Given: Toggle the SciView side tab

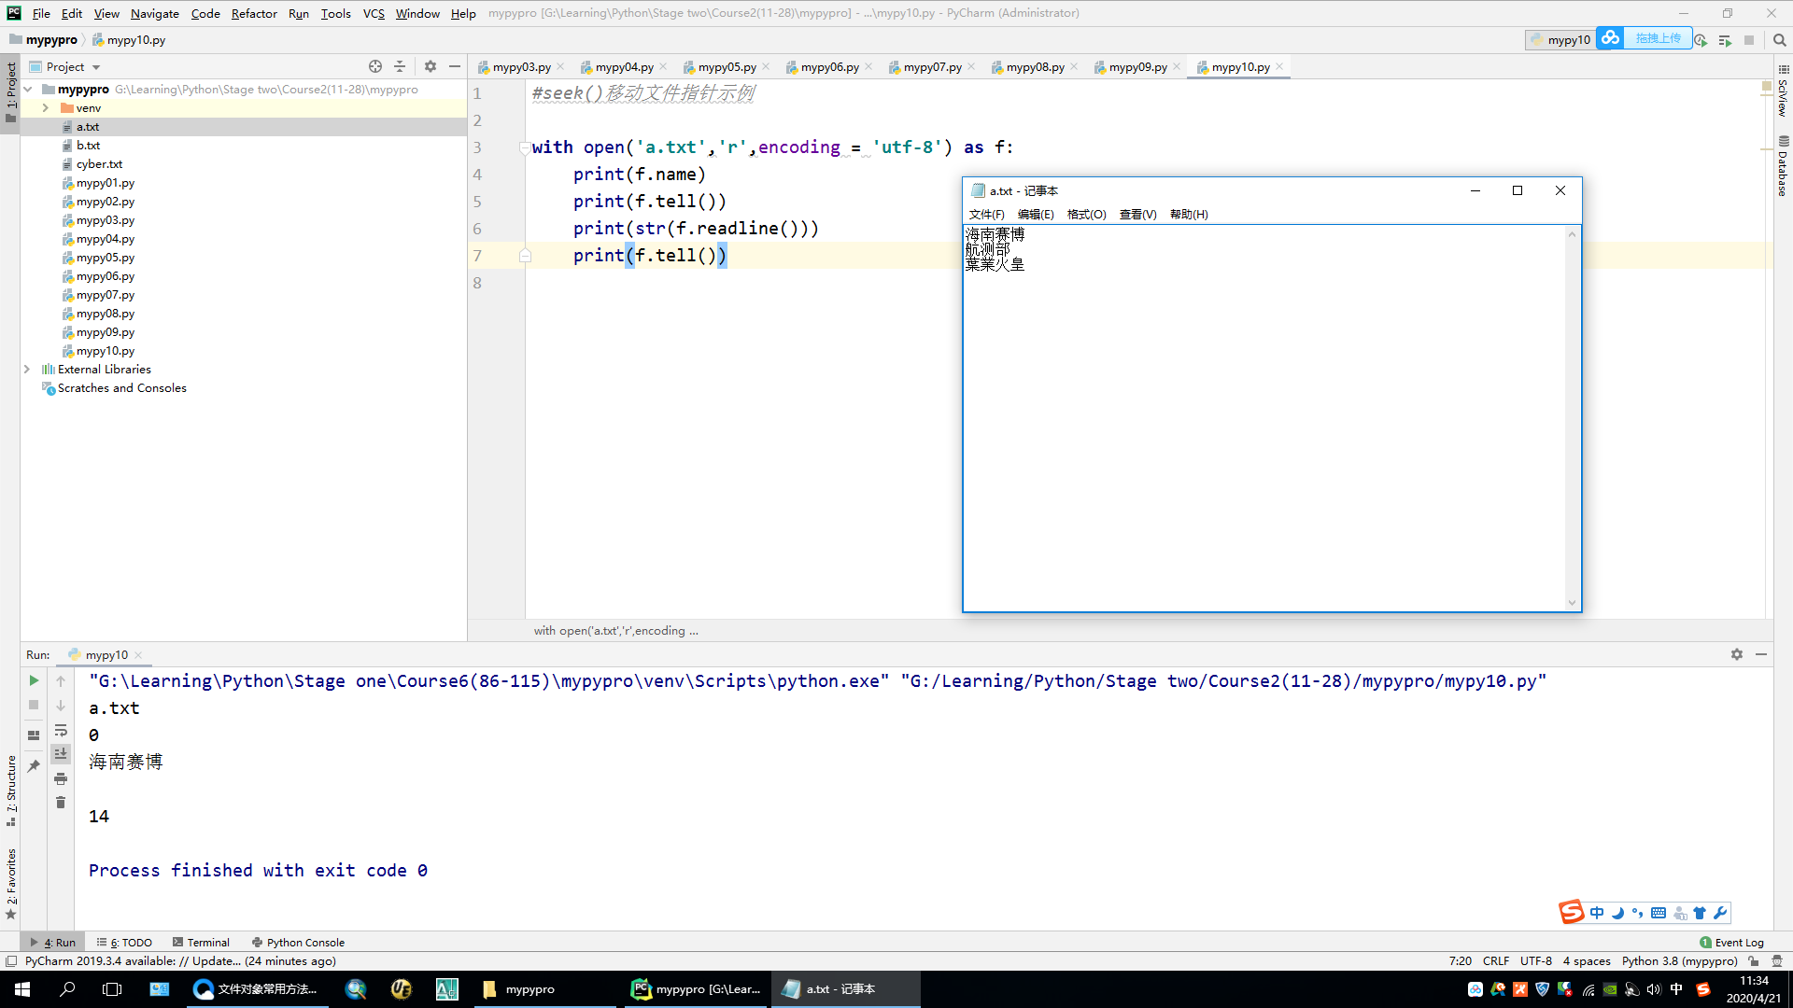Looking at the screenshot, I should tap(1783, 91).
